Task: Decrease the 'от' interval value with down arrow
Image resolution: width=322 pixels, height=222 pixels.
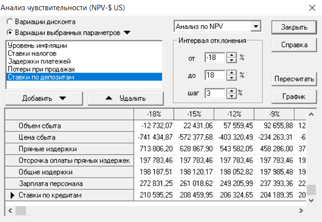Action: tap(232, 60)
